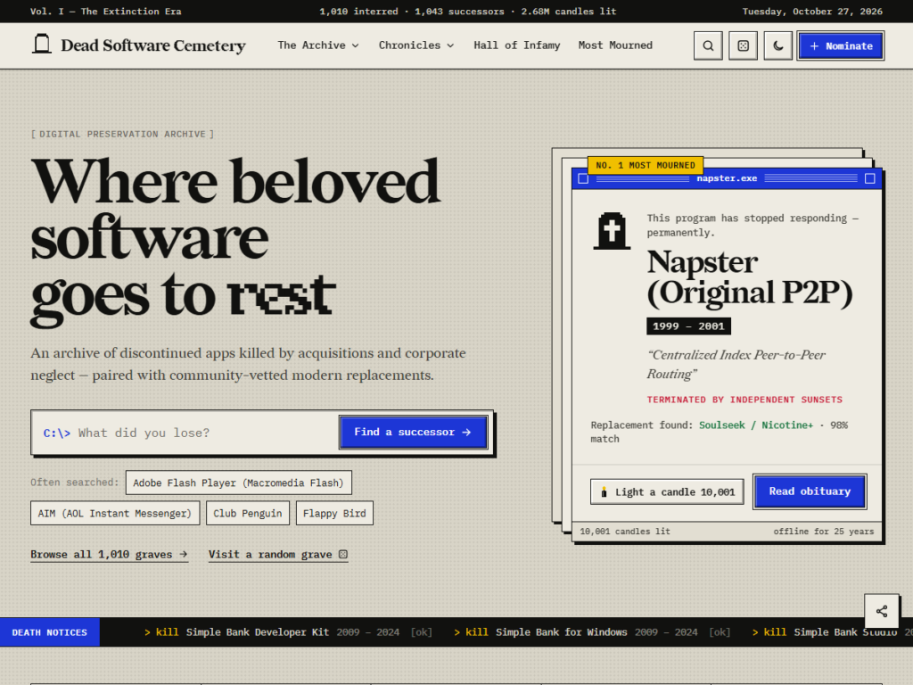Screen dimensions: 913x685
Task: Click the 1999 – 2001 date badge
Action: coord(688,326)
